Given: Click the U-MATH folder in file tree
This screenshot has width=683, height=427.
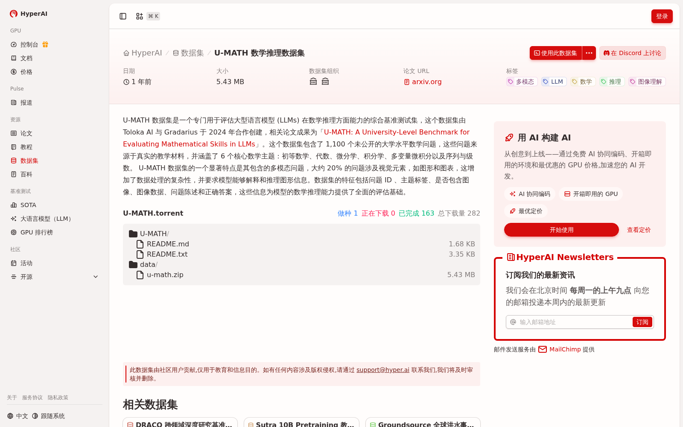Looking at the screenshot, I should pyautogui.click(x=149, y=234).
